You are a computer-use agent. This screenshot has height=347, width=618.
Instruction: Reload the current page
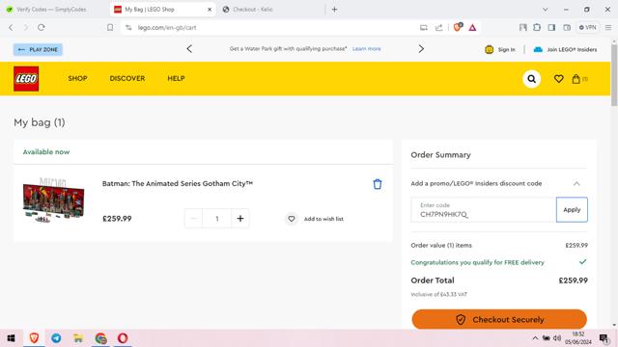pyautogui.click(x=41, y=28)
